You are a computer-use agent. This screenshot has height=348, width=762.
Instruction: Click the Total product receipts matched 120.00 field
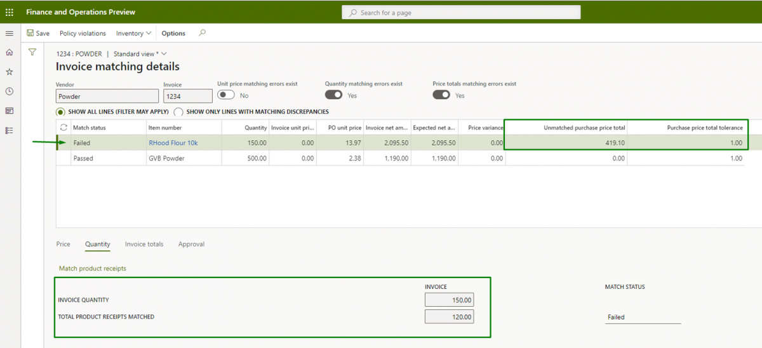pyautogui.click(x=449, y=316)
